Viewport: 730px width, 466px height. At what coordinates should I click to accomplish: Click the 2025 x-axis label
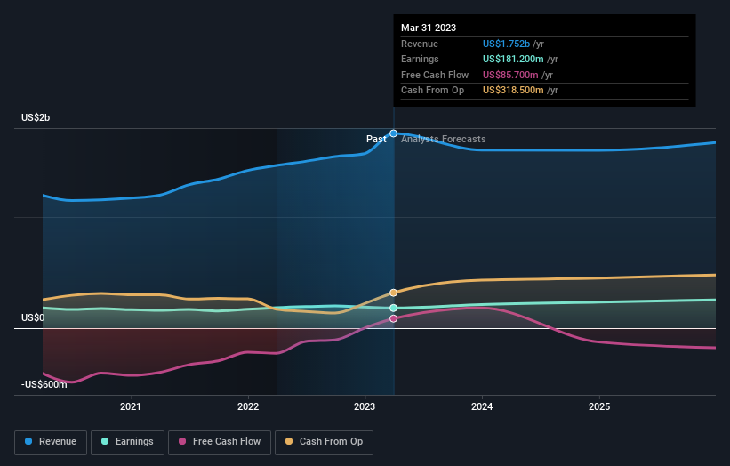599,406
